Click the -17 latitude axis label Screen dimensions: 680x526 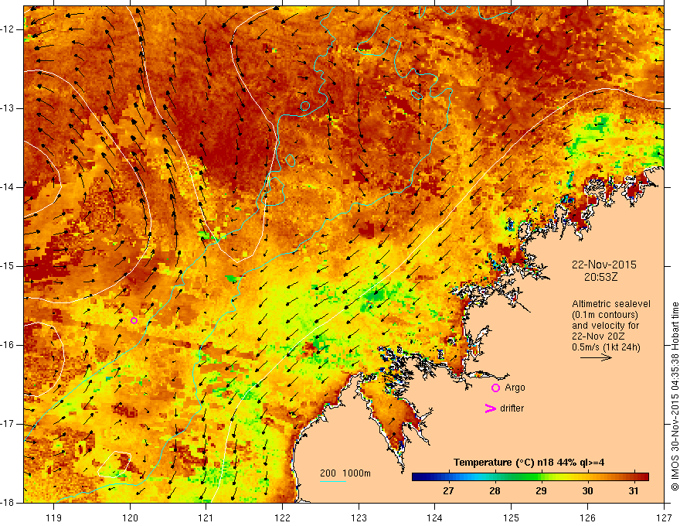[x=8, y=424]
